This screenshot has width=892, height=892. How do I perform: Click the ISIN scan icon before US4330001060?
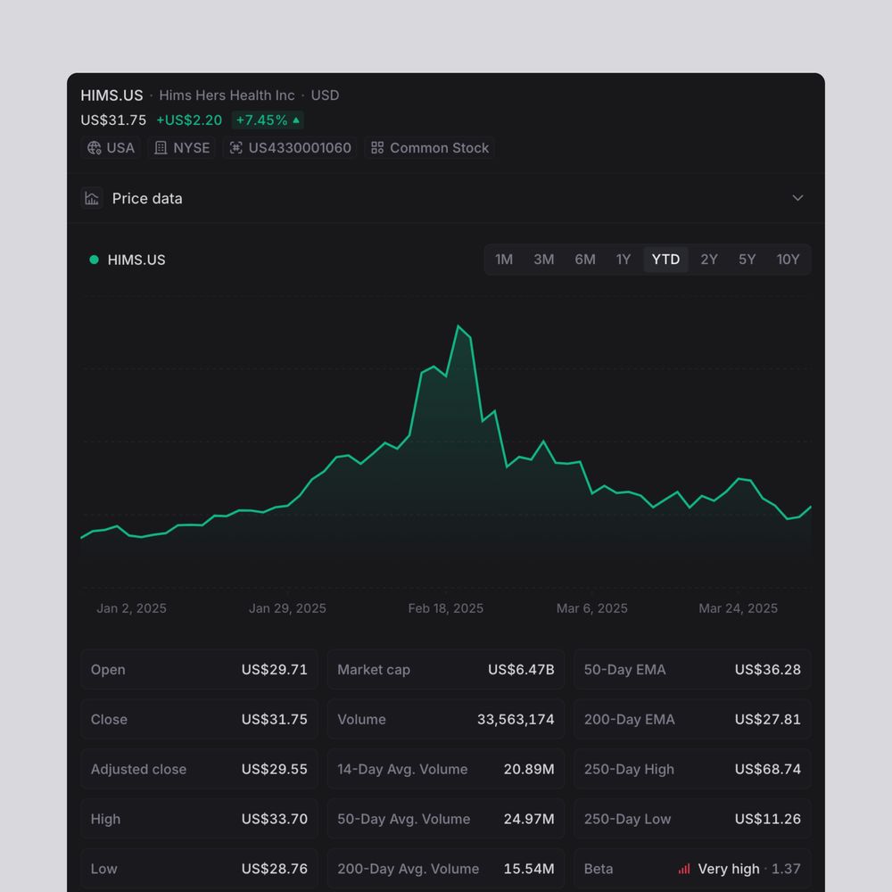236,148
